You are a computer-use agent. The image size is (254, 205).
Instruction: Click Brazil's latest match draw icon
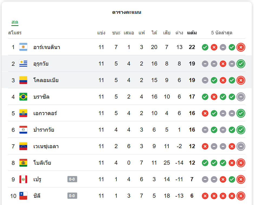pos(241,97)
